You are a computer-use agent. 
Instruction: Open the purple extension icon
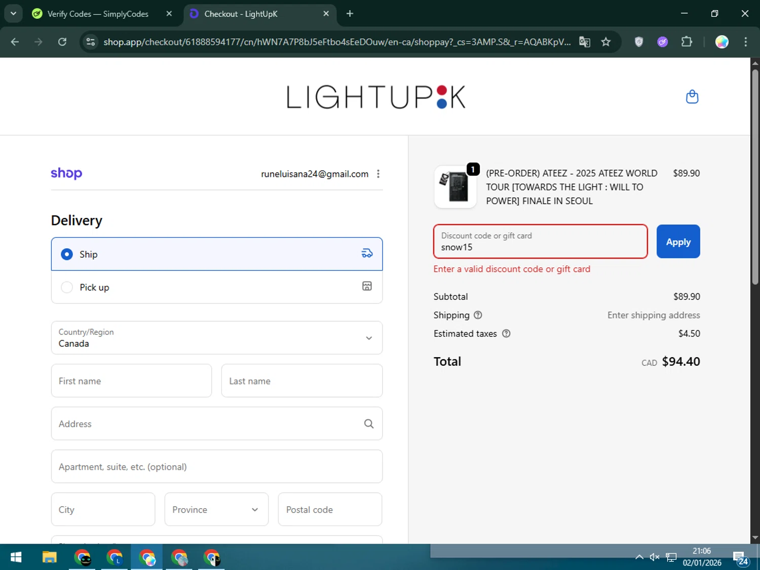click(662, 42)
